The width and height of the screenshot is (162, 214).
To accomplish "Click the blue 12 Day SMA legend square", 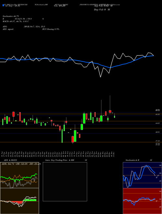I will pos(3,5).
